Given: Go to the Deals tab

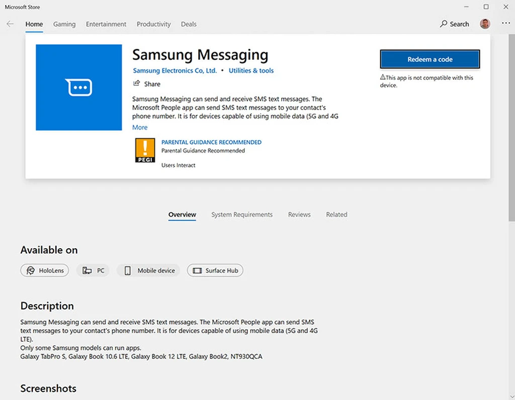Looking at the screenshot, I should click(189, 24).
